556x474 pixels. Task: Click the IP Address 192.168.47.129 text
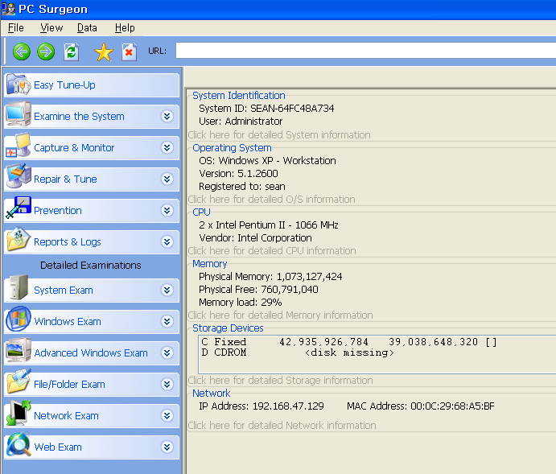pyautogui.click(x=262, y=406)
